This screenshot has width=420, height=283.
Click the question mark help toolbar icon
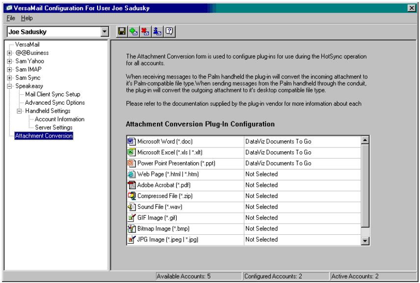coord(169,31)
